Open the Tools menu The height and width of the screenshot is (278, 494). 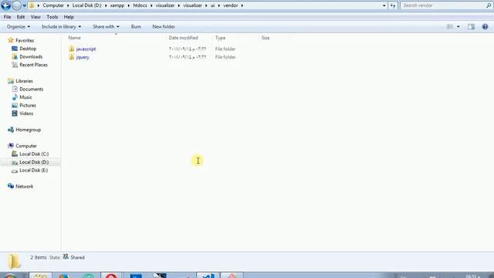52,17
